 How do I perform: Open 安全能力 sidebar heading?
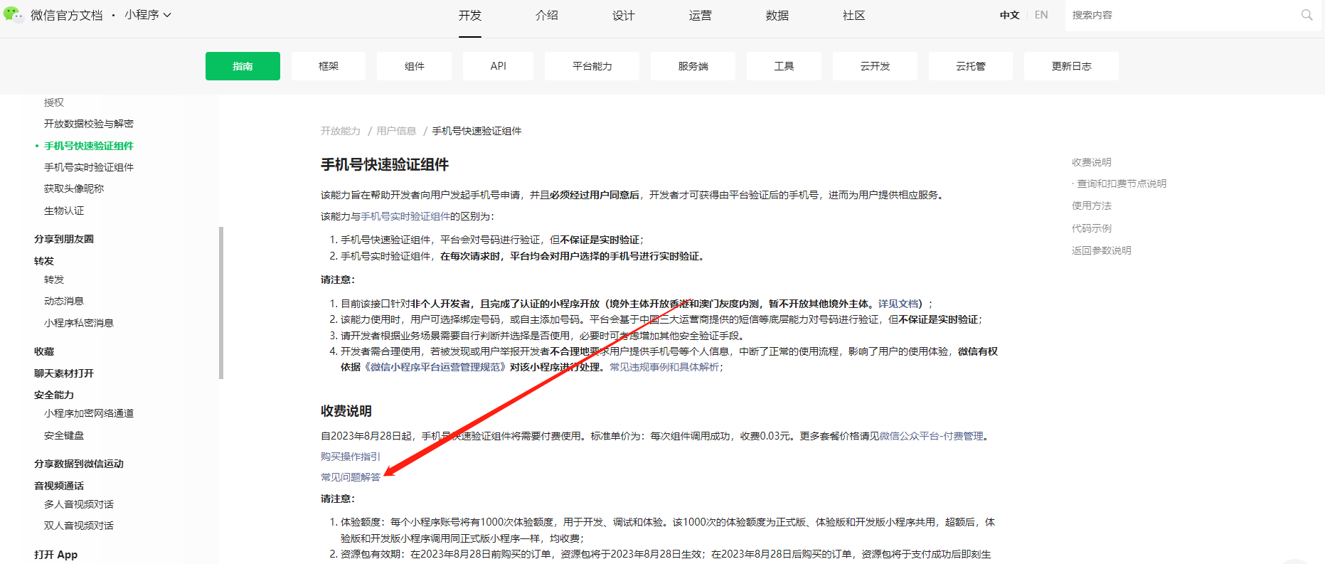tap(54, 395)
